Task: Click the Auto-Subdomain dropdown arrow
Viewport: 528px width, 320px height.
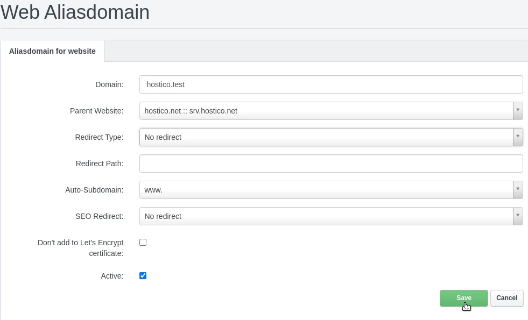Action: [518, 190]
